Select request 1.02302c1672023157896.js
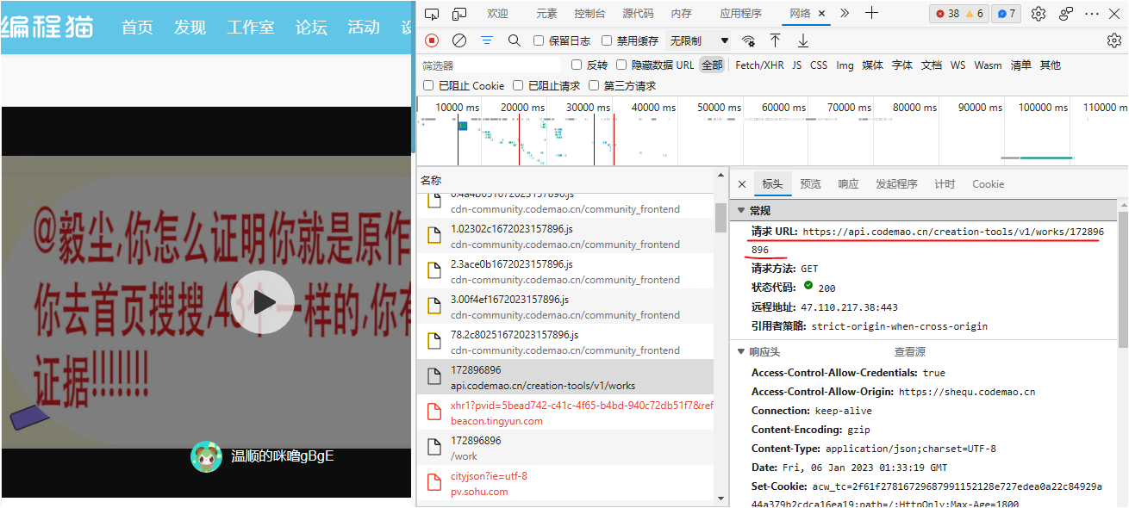Image resolution: width=1129 pixels, height=508 pixels. pos(565,236)
